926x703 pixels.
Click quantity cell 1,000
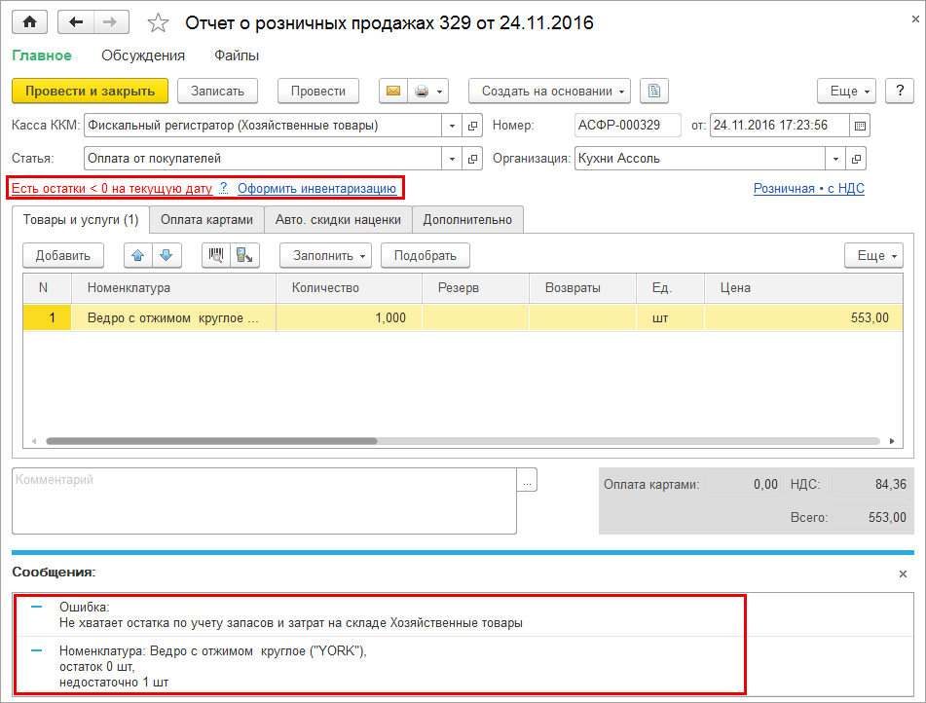coord(349,317)
